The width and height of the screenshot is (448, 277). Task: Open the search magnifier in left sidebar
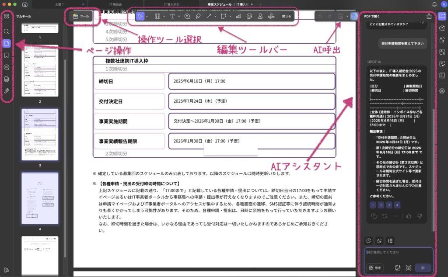pos(6,31)
